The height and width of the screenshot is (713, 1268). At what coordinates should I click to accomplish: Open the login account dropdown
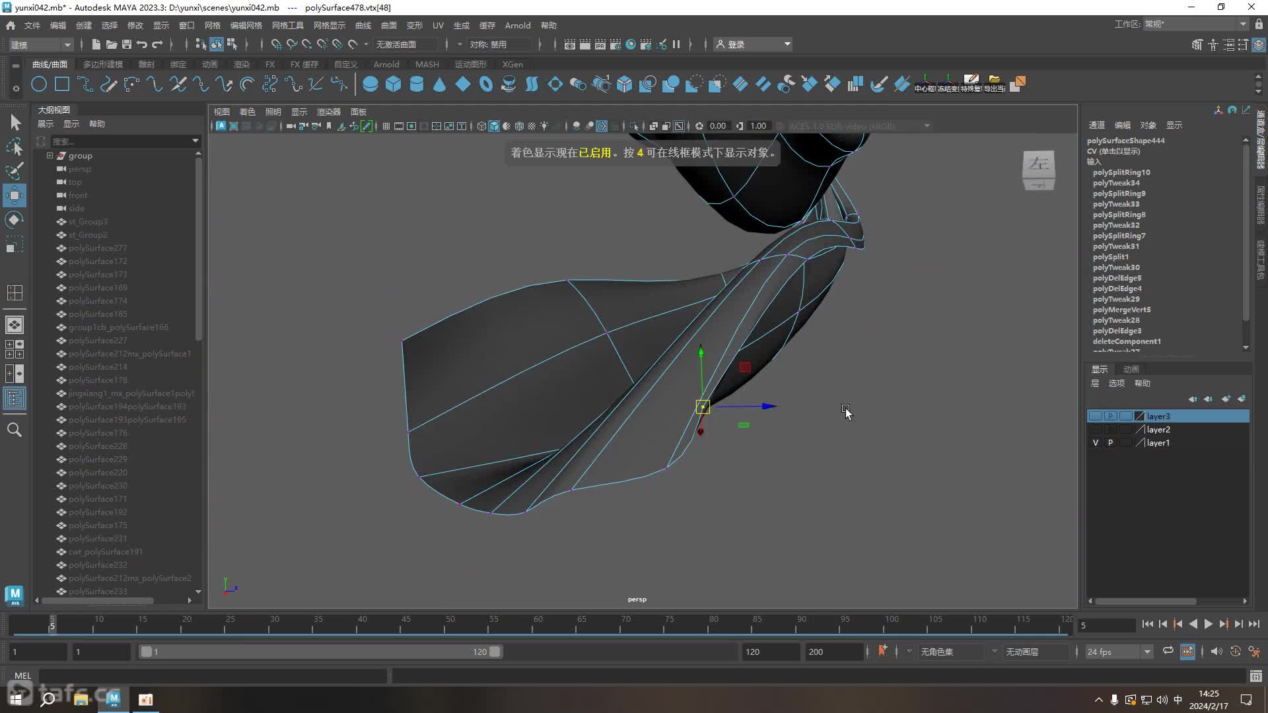754,44
